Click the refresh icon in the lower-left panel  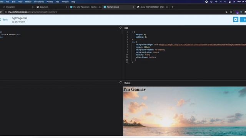(x=120, y=82)
